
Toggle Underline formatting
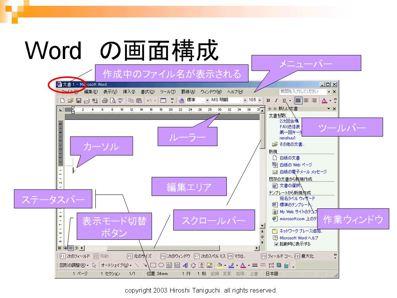(284, 100)
